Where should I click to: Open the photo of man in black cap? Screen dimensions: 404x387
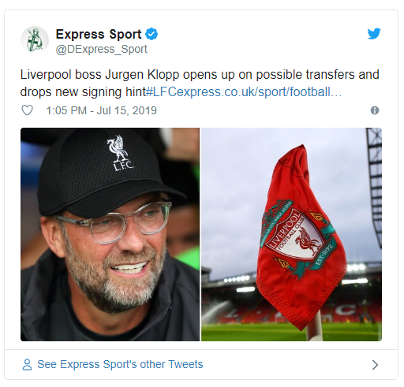coord(110,234)
